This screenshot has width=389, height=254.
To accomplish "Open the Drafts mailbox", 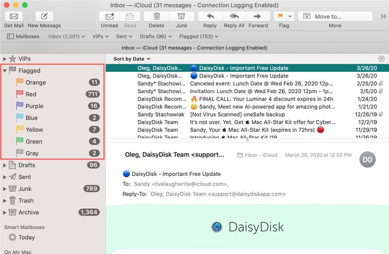I will (53, 165).
